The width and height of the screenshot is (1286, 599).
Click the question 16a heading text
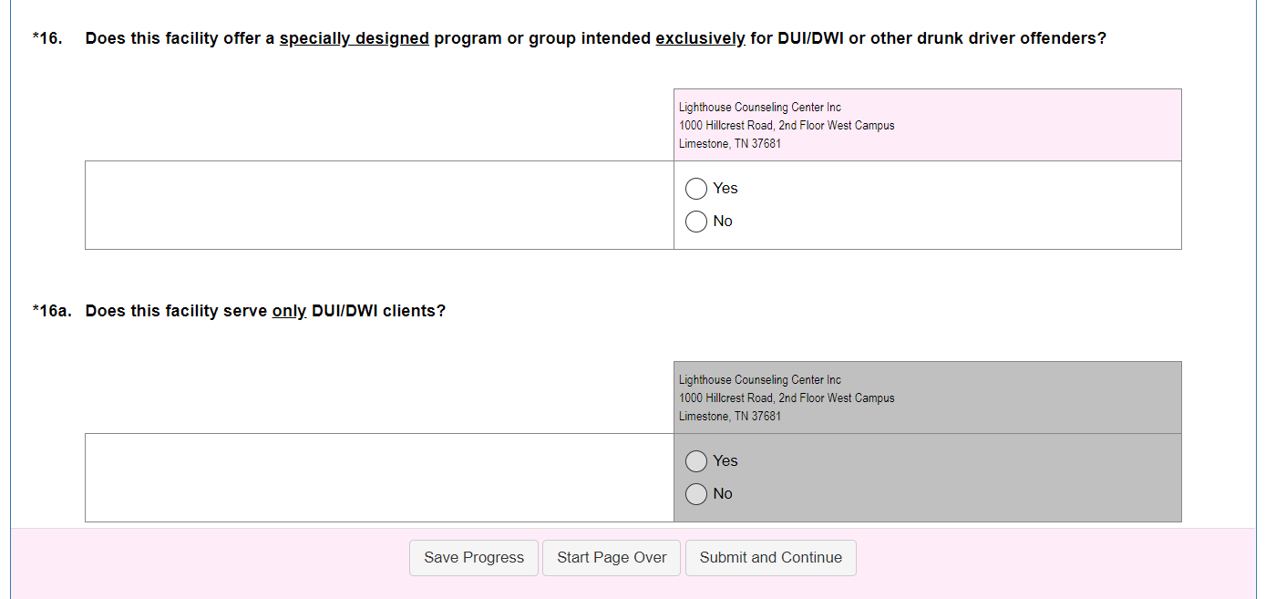265,311
